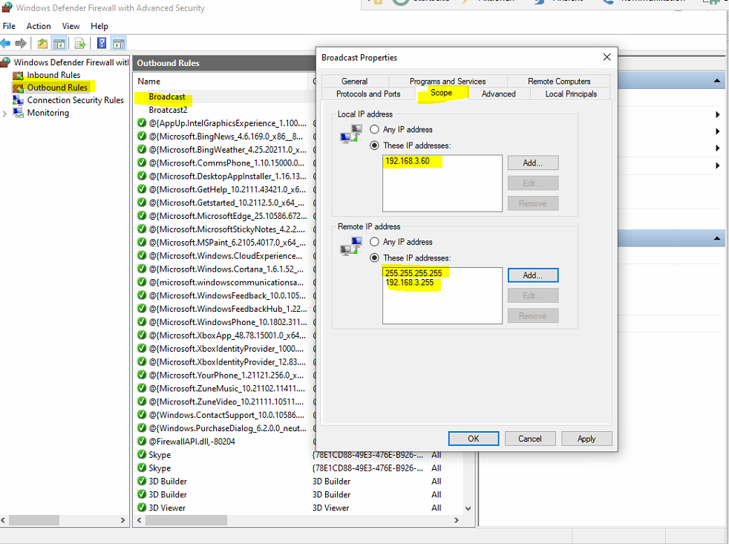Switch to the General tab
The image size is (729, 544).
click(x=355, y=81)
